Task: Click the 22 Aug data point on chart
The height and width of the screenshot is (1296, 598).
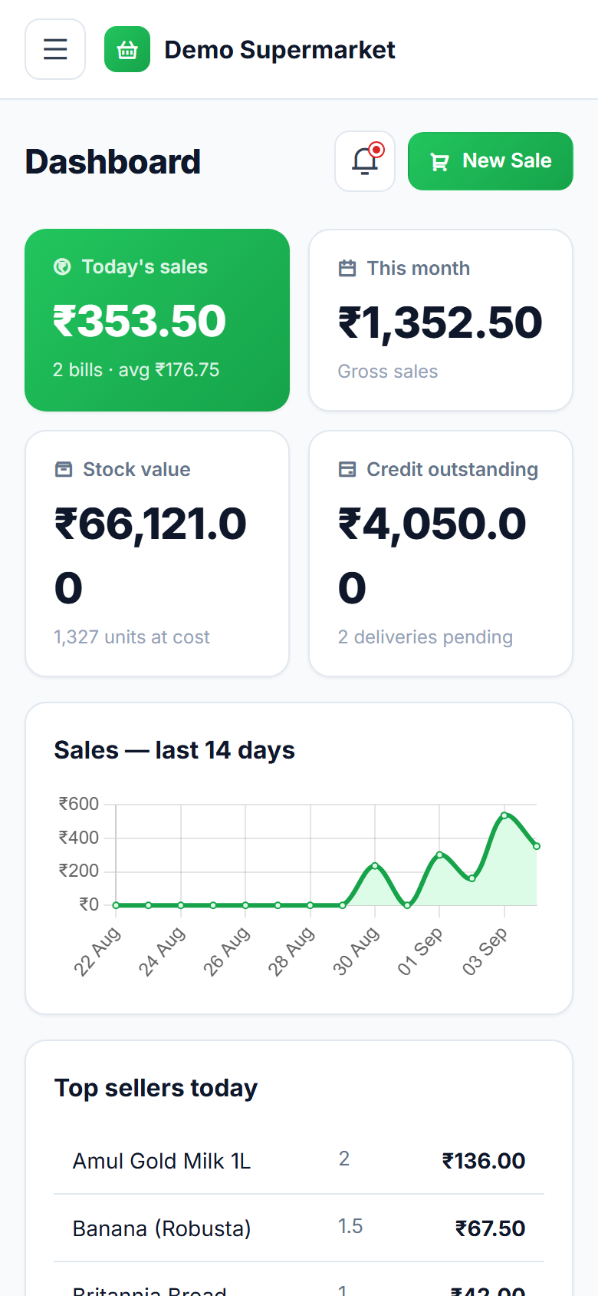Action: 117,905
